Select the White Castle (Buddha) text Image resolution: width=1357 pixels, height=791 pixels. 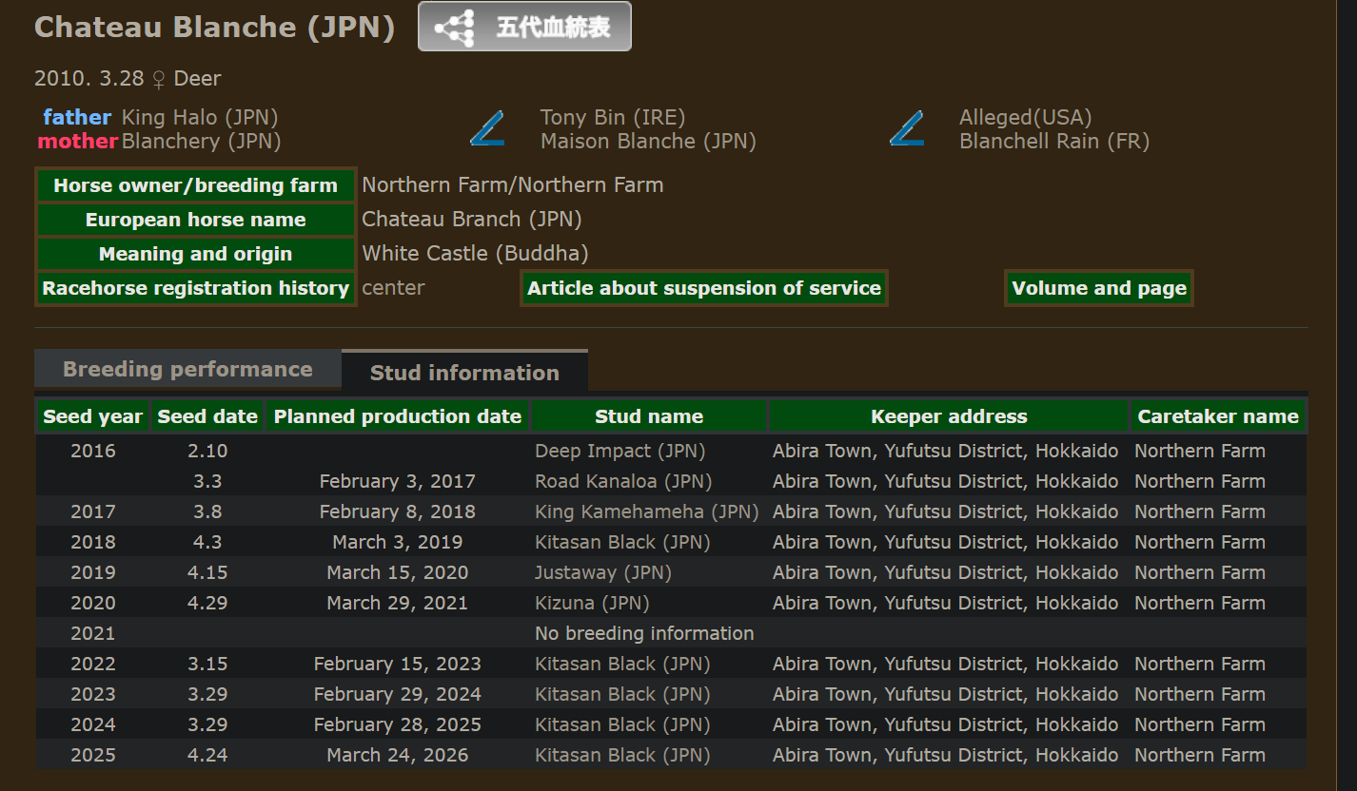[x=476, y=254]
